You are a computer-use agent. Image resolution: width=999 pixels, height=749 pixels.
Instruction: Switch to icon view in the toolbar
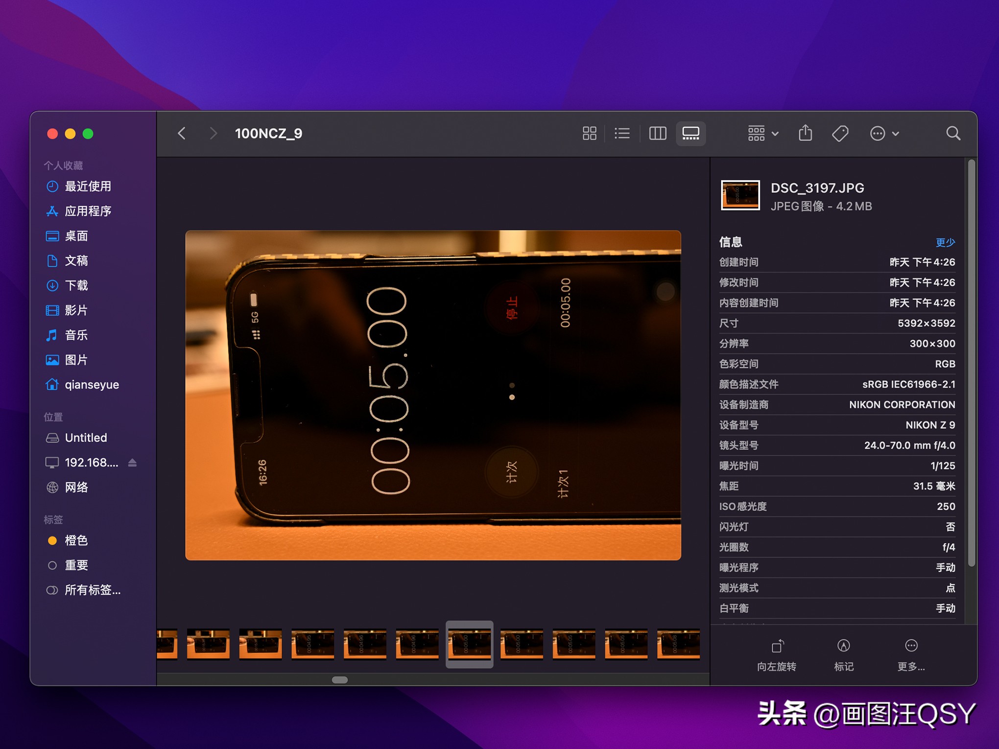[590, 133]
